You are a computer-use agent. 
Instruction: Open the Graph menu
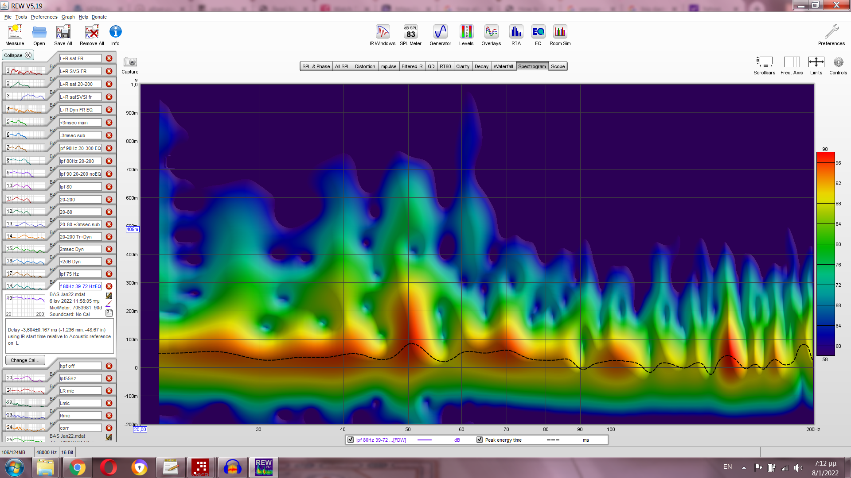pyautogui.click(x=68, y=17)
